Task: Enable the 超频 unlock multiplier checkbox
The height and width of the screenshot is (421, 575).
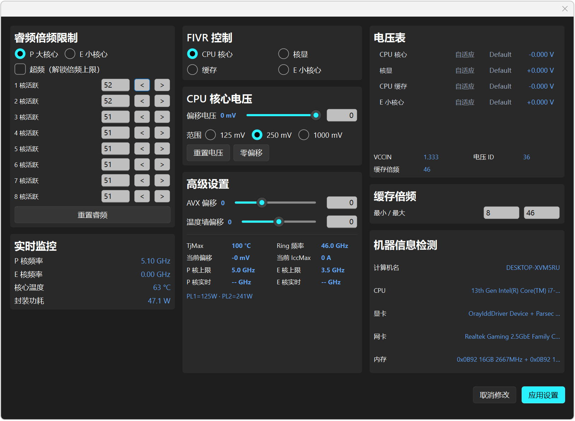Action: tap(20, 69)
